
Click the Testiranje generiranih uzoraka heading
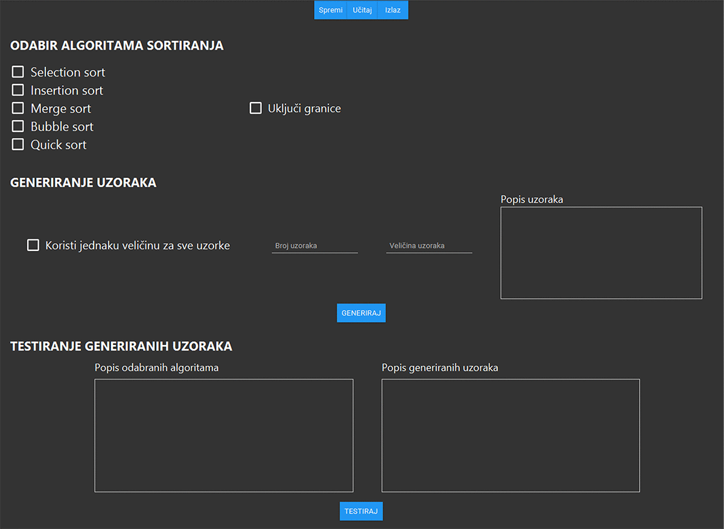121,346
